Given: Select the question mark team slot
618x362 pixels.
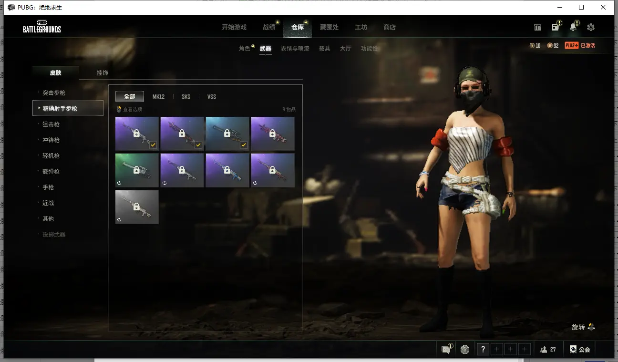Looking at the screenshot, I should coord(483,350).
